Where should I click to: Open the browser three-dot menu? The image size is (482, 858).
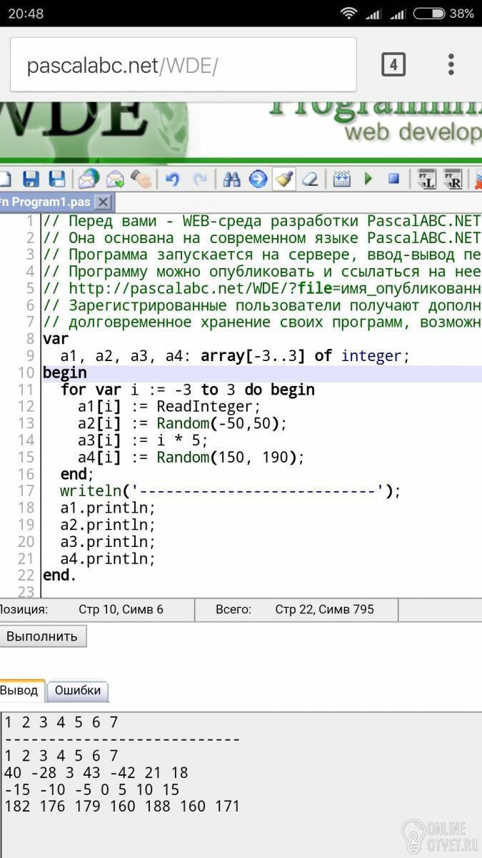(451, 65)
